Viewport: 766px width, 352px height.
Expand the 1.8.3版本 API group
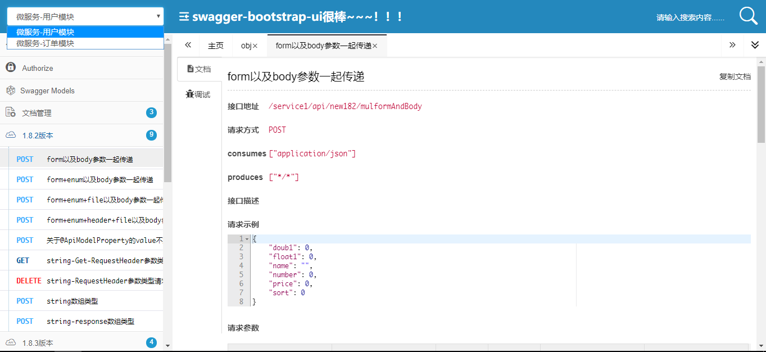[38, 342]
